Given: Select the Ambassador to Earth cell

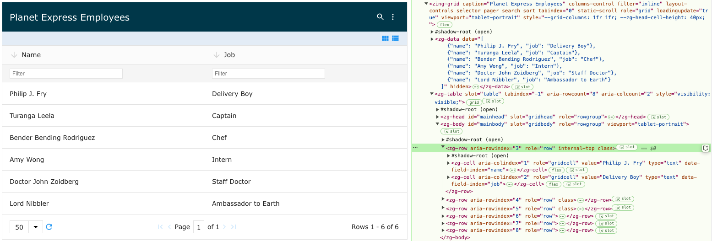Looking at the screenshot, I should (x=306, y=204).
